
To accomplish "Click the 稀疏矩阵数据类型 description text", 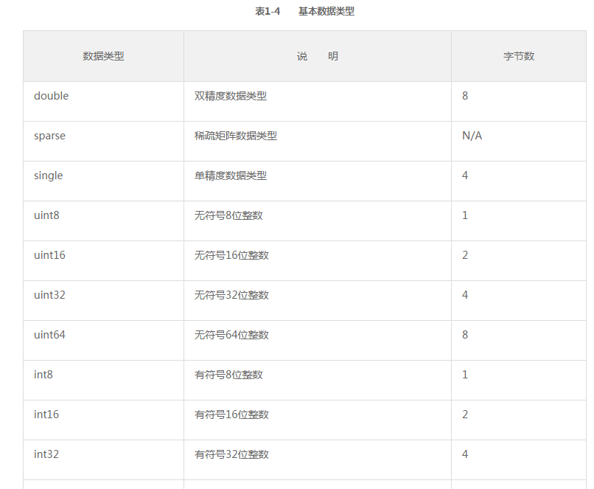I will [x=236, y=136].
